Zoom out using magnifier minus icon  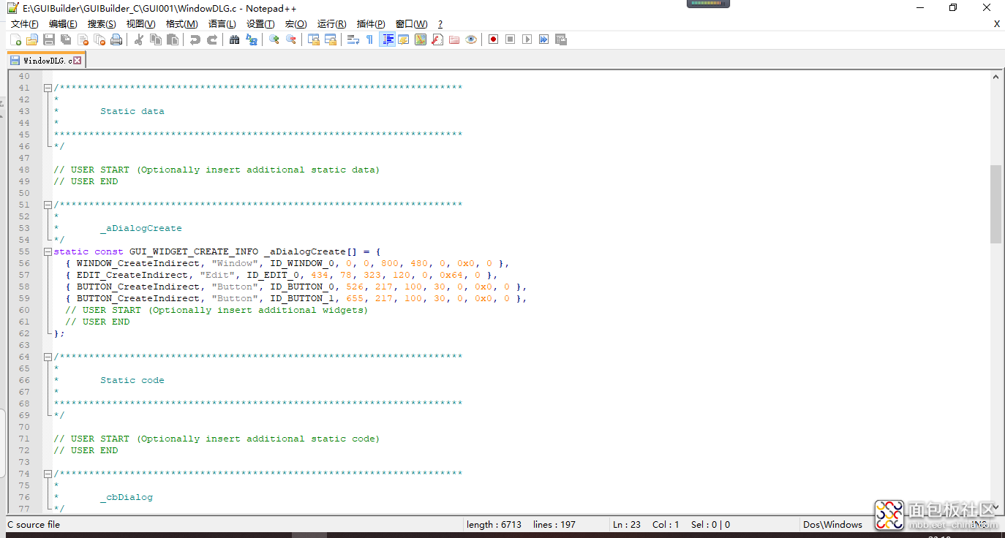pos(290,39)
